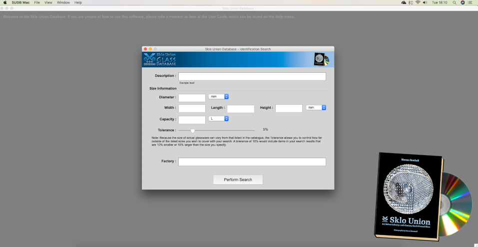478x247 pixels.
Task: Open Spotlight search in menu bar
Action: tap(455, 2)
